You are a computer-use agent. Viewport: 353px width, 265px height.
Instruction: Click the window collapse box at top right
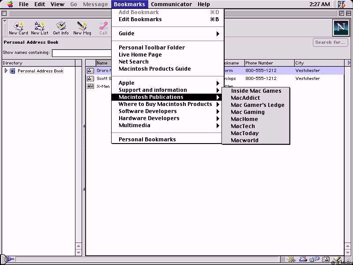[348, 13]
